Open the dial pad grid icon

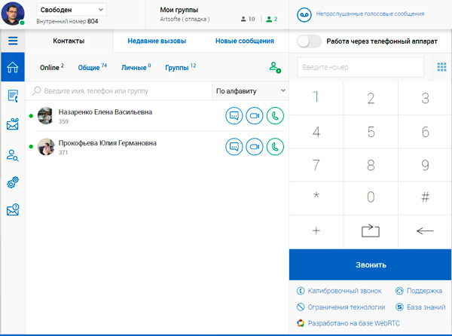click(441, 67)
